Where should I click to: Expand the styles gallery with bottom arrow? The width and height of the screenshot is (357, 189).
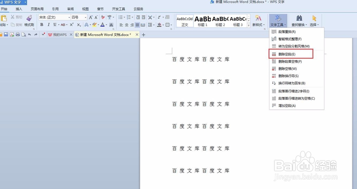point(248,25)
